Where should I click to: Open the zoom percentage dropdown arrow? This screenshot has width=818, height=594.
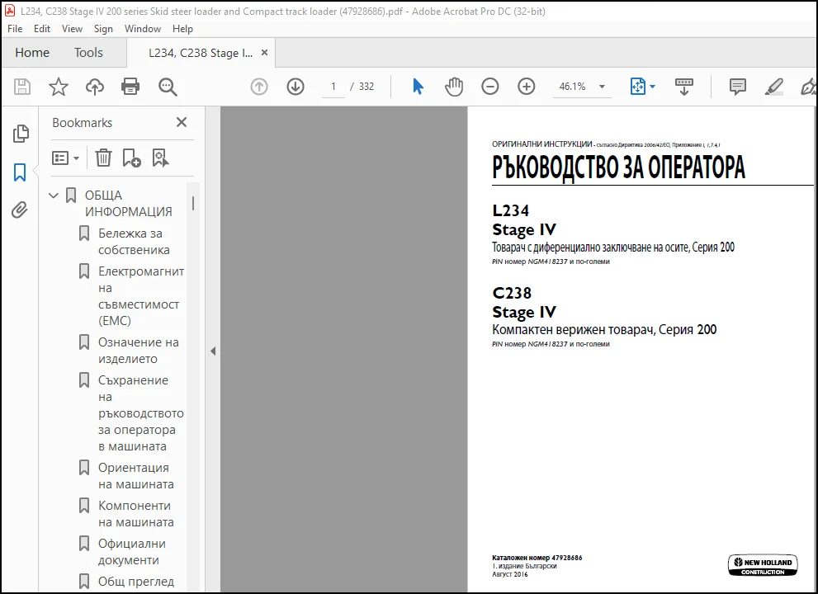click(602, 87)
